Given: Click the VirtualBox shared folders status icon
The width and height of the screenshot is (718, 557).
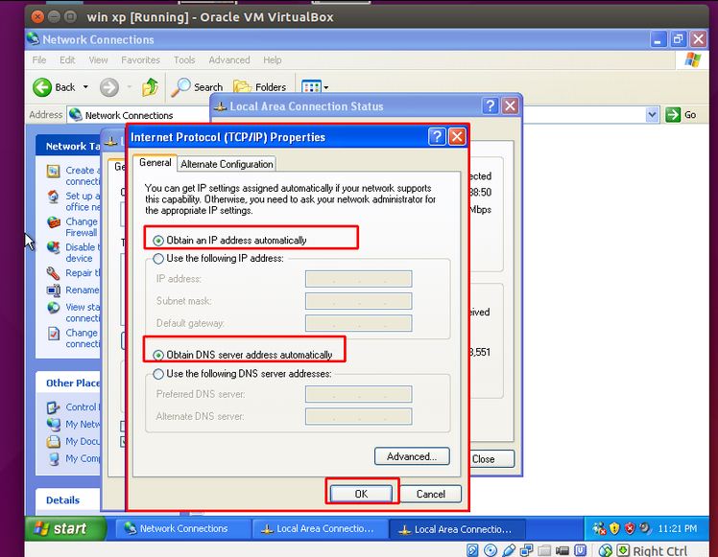Looking at the screenshot, I should click(544, 550).
